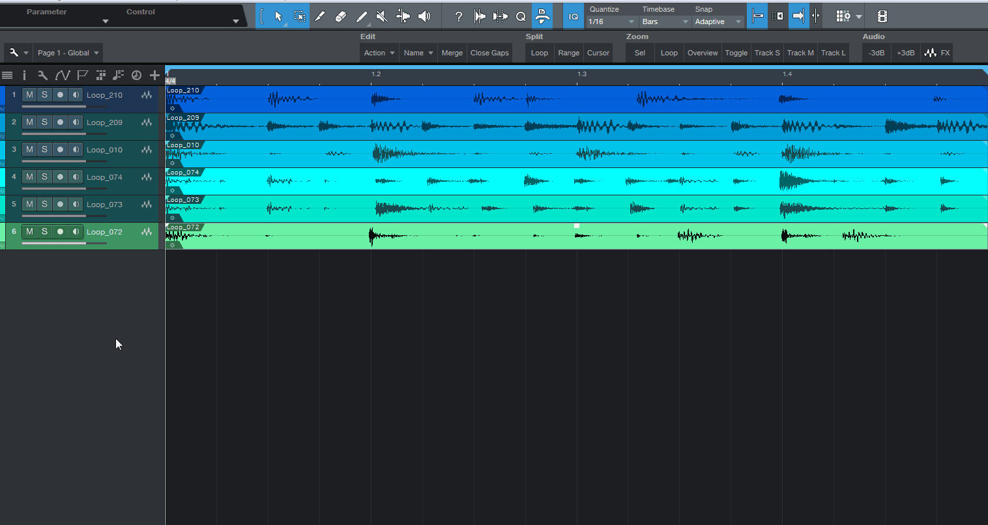
Task: Open macro wrench settings menu
Action: [x=18, y=53]
